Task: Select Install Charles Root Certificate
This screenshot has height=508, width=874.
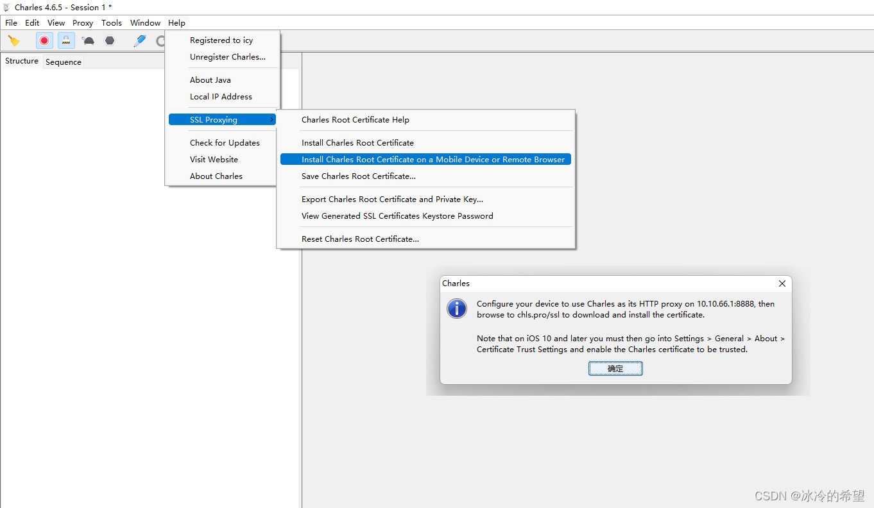Action: (426, 142)
